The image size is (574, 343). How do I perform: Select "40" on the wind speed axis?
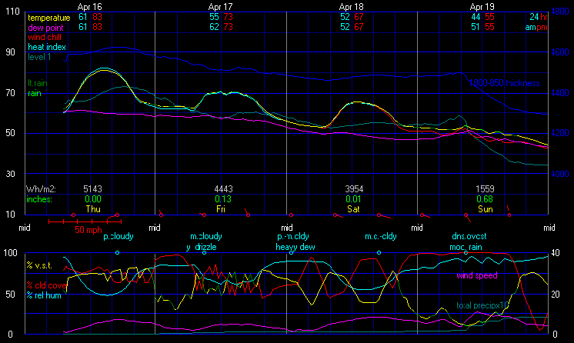click(x=556, y=253)
